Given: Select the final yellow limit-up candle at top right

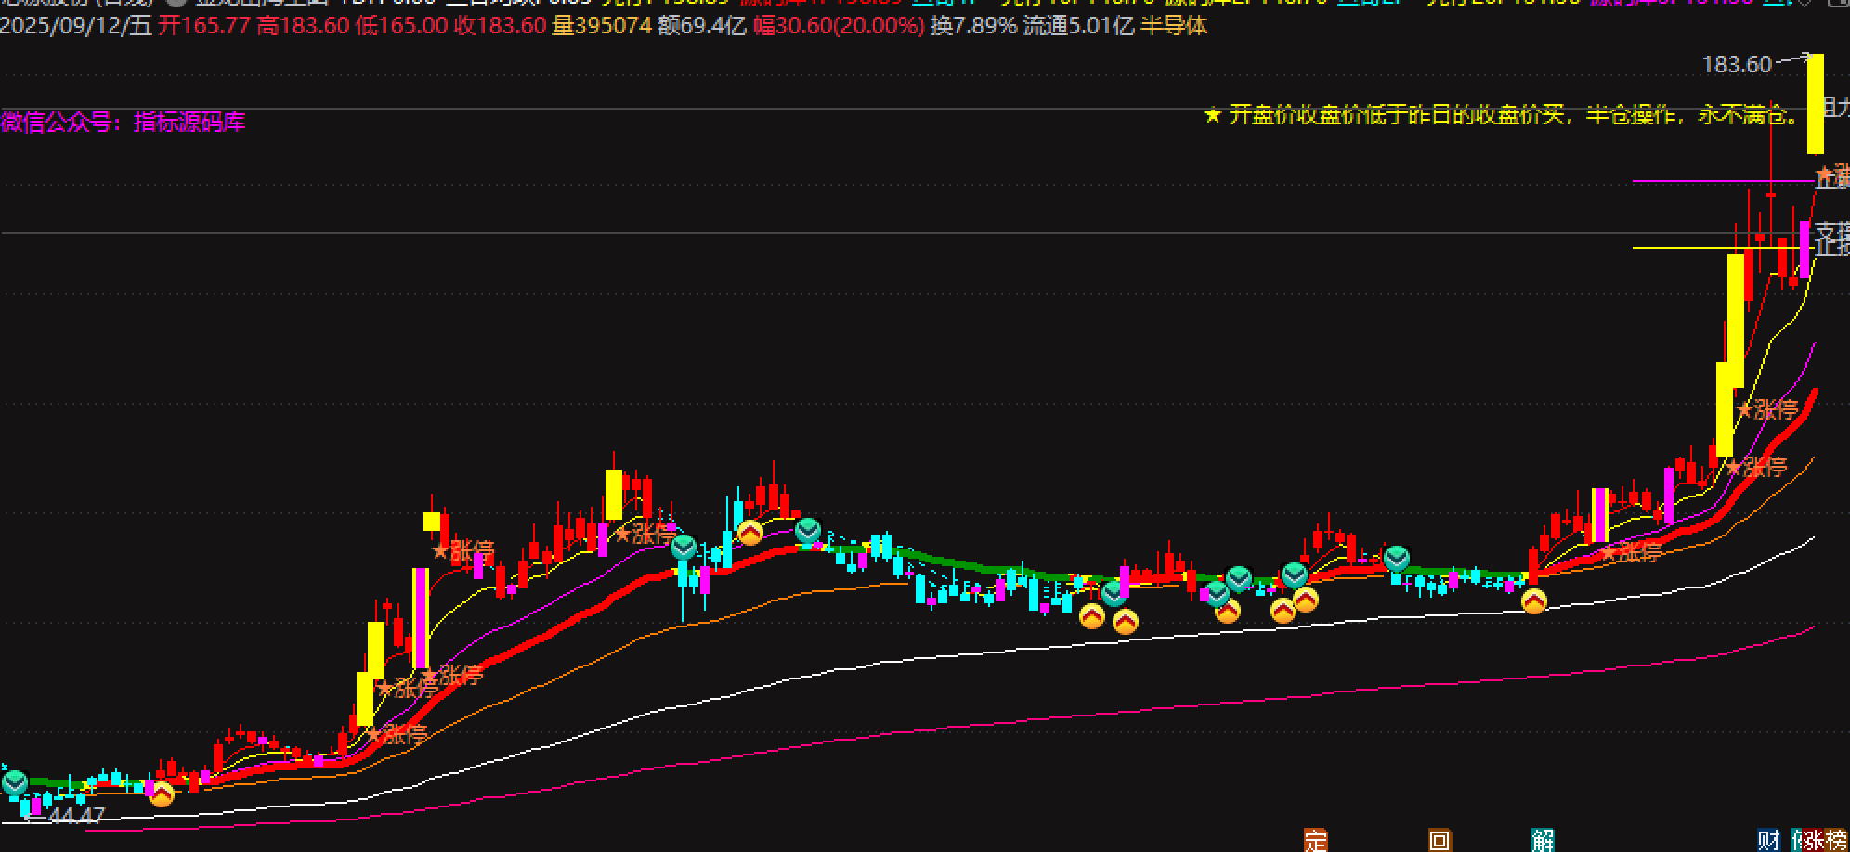Looking at the screenshot, I should pos(1815,104).
